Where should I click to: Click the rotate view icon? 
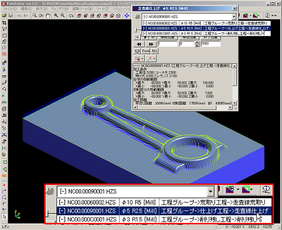tap(71, 16)
